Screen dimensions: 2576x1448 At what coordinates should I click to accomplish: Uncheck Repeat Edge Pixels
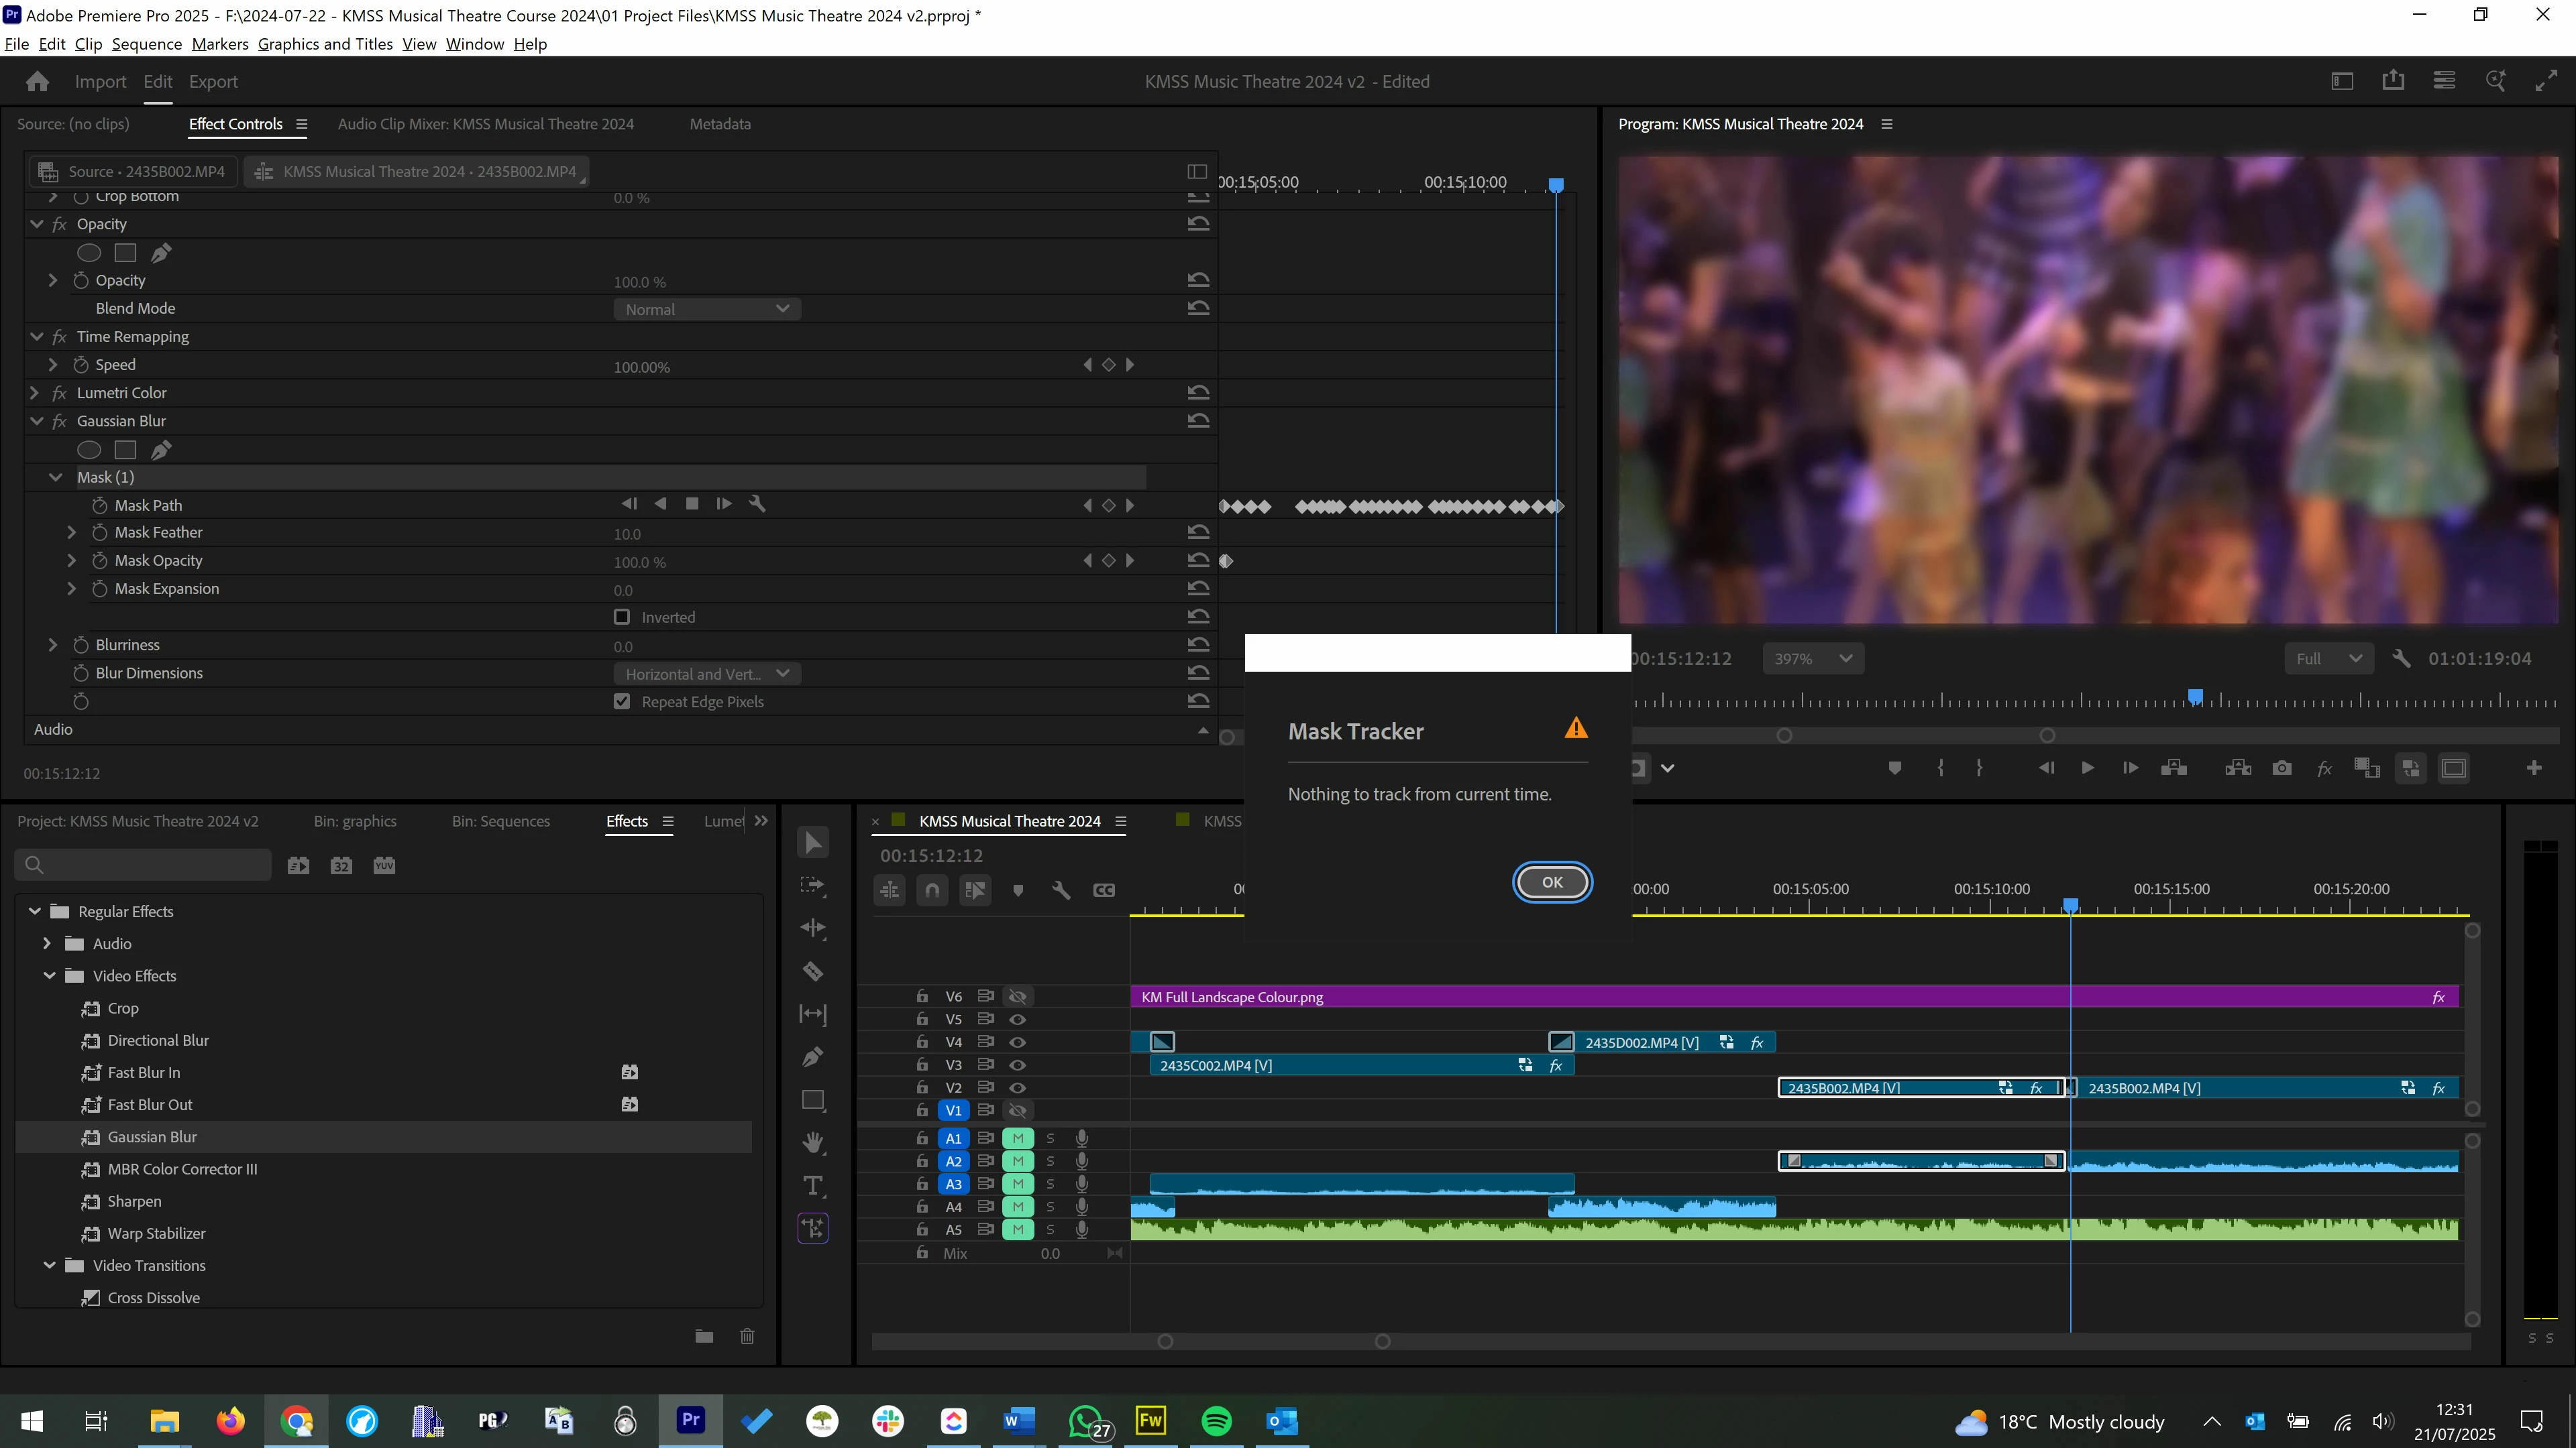(622, 701)
